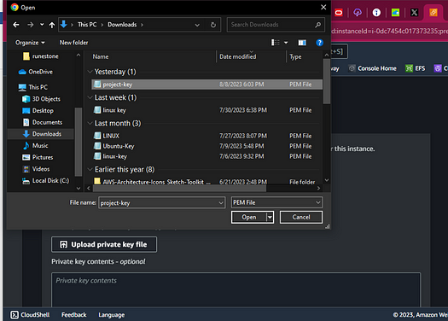Click Feedback in AWS footer
Screen dimensions: 448x321
tap(73, 315)
